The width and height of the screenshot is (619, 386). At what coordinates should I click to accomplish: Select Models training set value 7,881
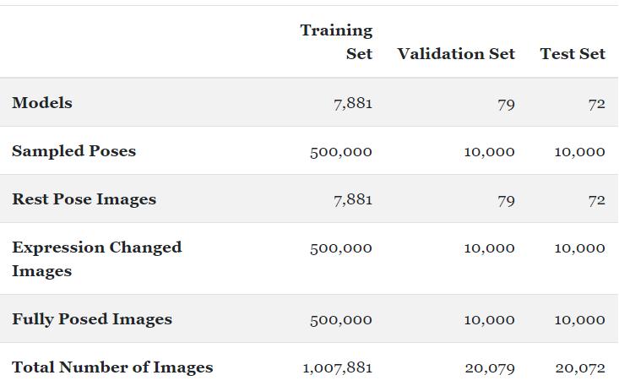coord(353,104)
